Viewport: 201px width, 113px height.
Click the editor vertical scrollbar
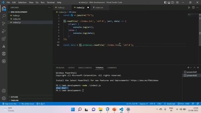coord(200,30)
